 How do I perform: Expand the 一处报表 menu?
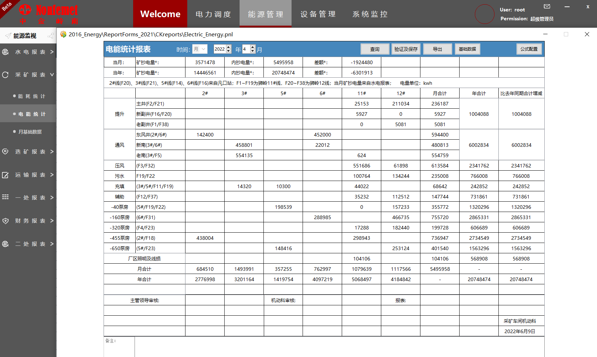(52, 198)
